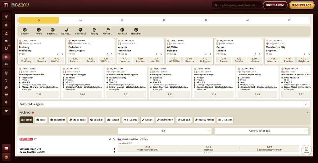This screenshot has height=163, width=318.
Task: Click the PŘIHLÁŠENÍ login button
Action: 275,5
